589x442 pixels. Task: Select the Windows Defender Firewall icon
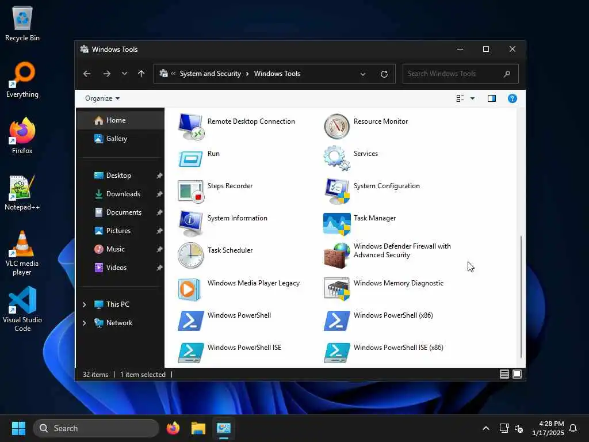(x=336, y=256)
